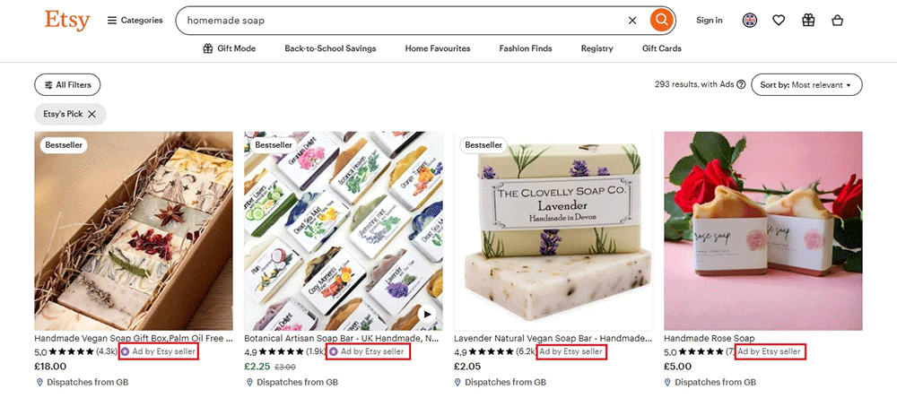Go to Back-to-School Savings
This screenshot has height=398, width=897.
click(x=330, y=48)
